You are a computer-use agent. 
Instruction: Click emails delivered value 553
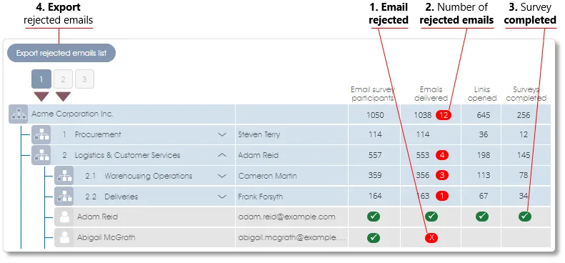[423, 155]
